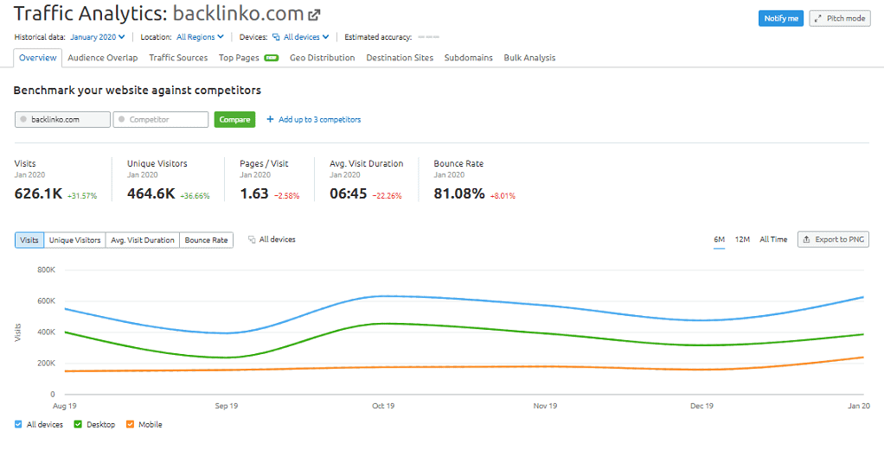Click the export arrow icon in Export to PNG
Viewport: 884px width, 449px height.
807,239
